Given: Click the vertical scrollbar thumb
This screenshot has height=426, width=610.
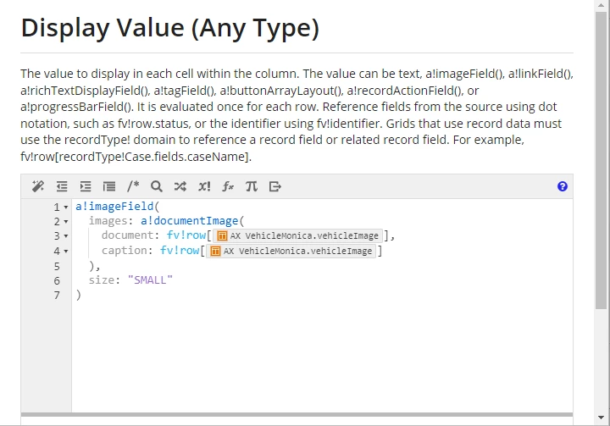Looking at the screenshot, I should (601, 160).
